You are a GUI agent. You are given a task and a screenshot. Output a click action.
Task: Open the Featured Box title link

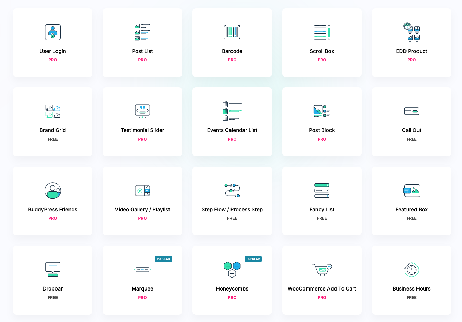coord(411,210)
